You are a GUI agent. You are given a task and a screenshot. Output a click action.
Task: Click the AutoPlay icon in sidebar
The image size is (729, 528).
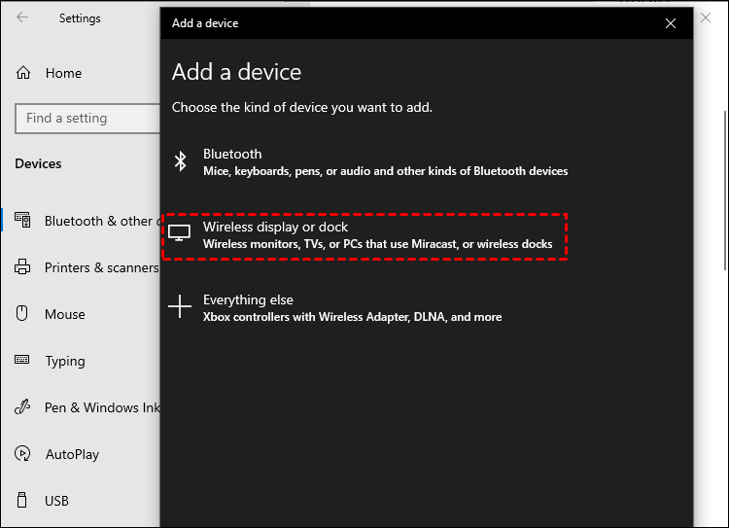(23, 454)
